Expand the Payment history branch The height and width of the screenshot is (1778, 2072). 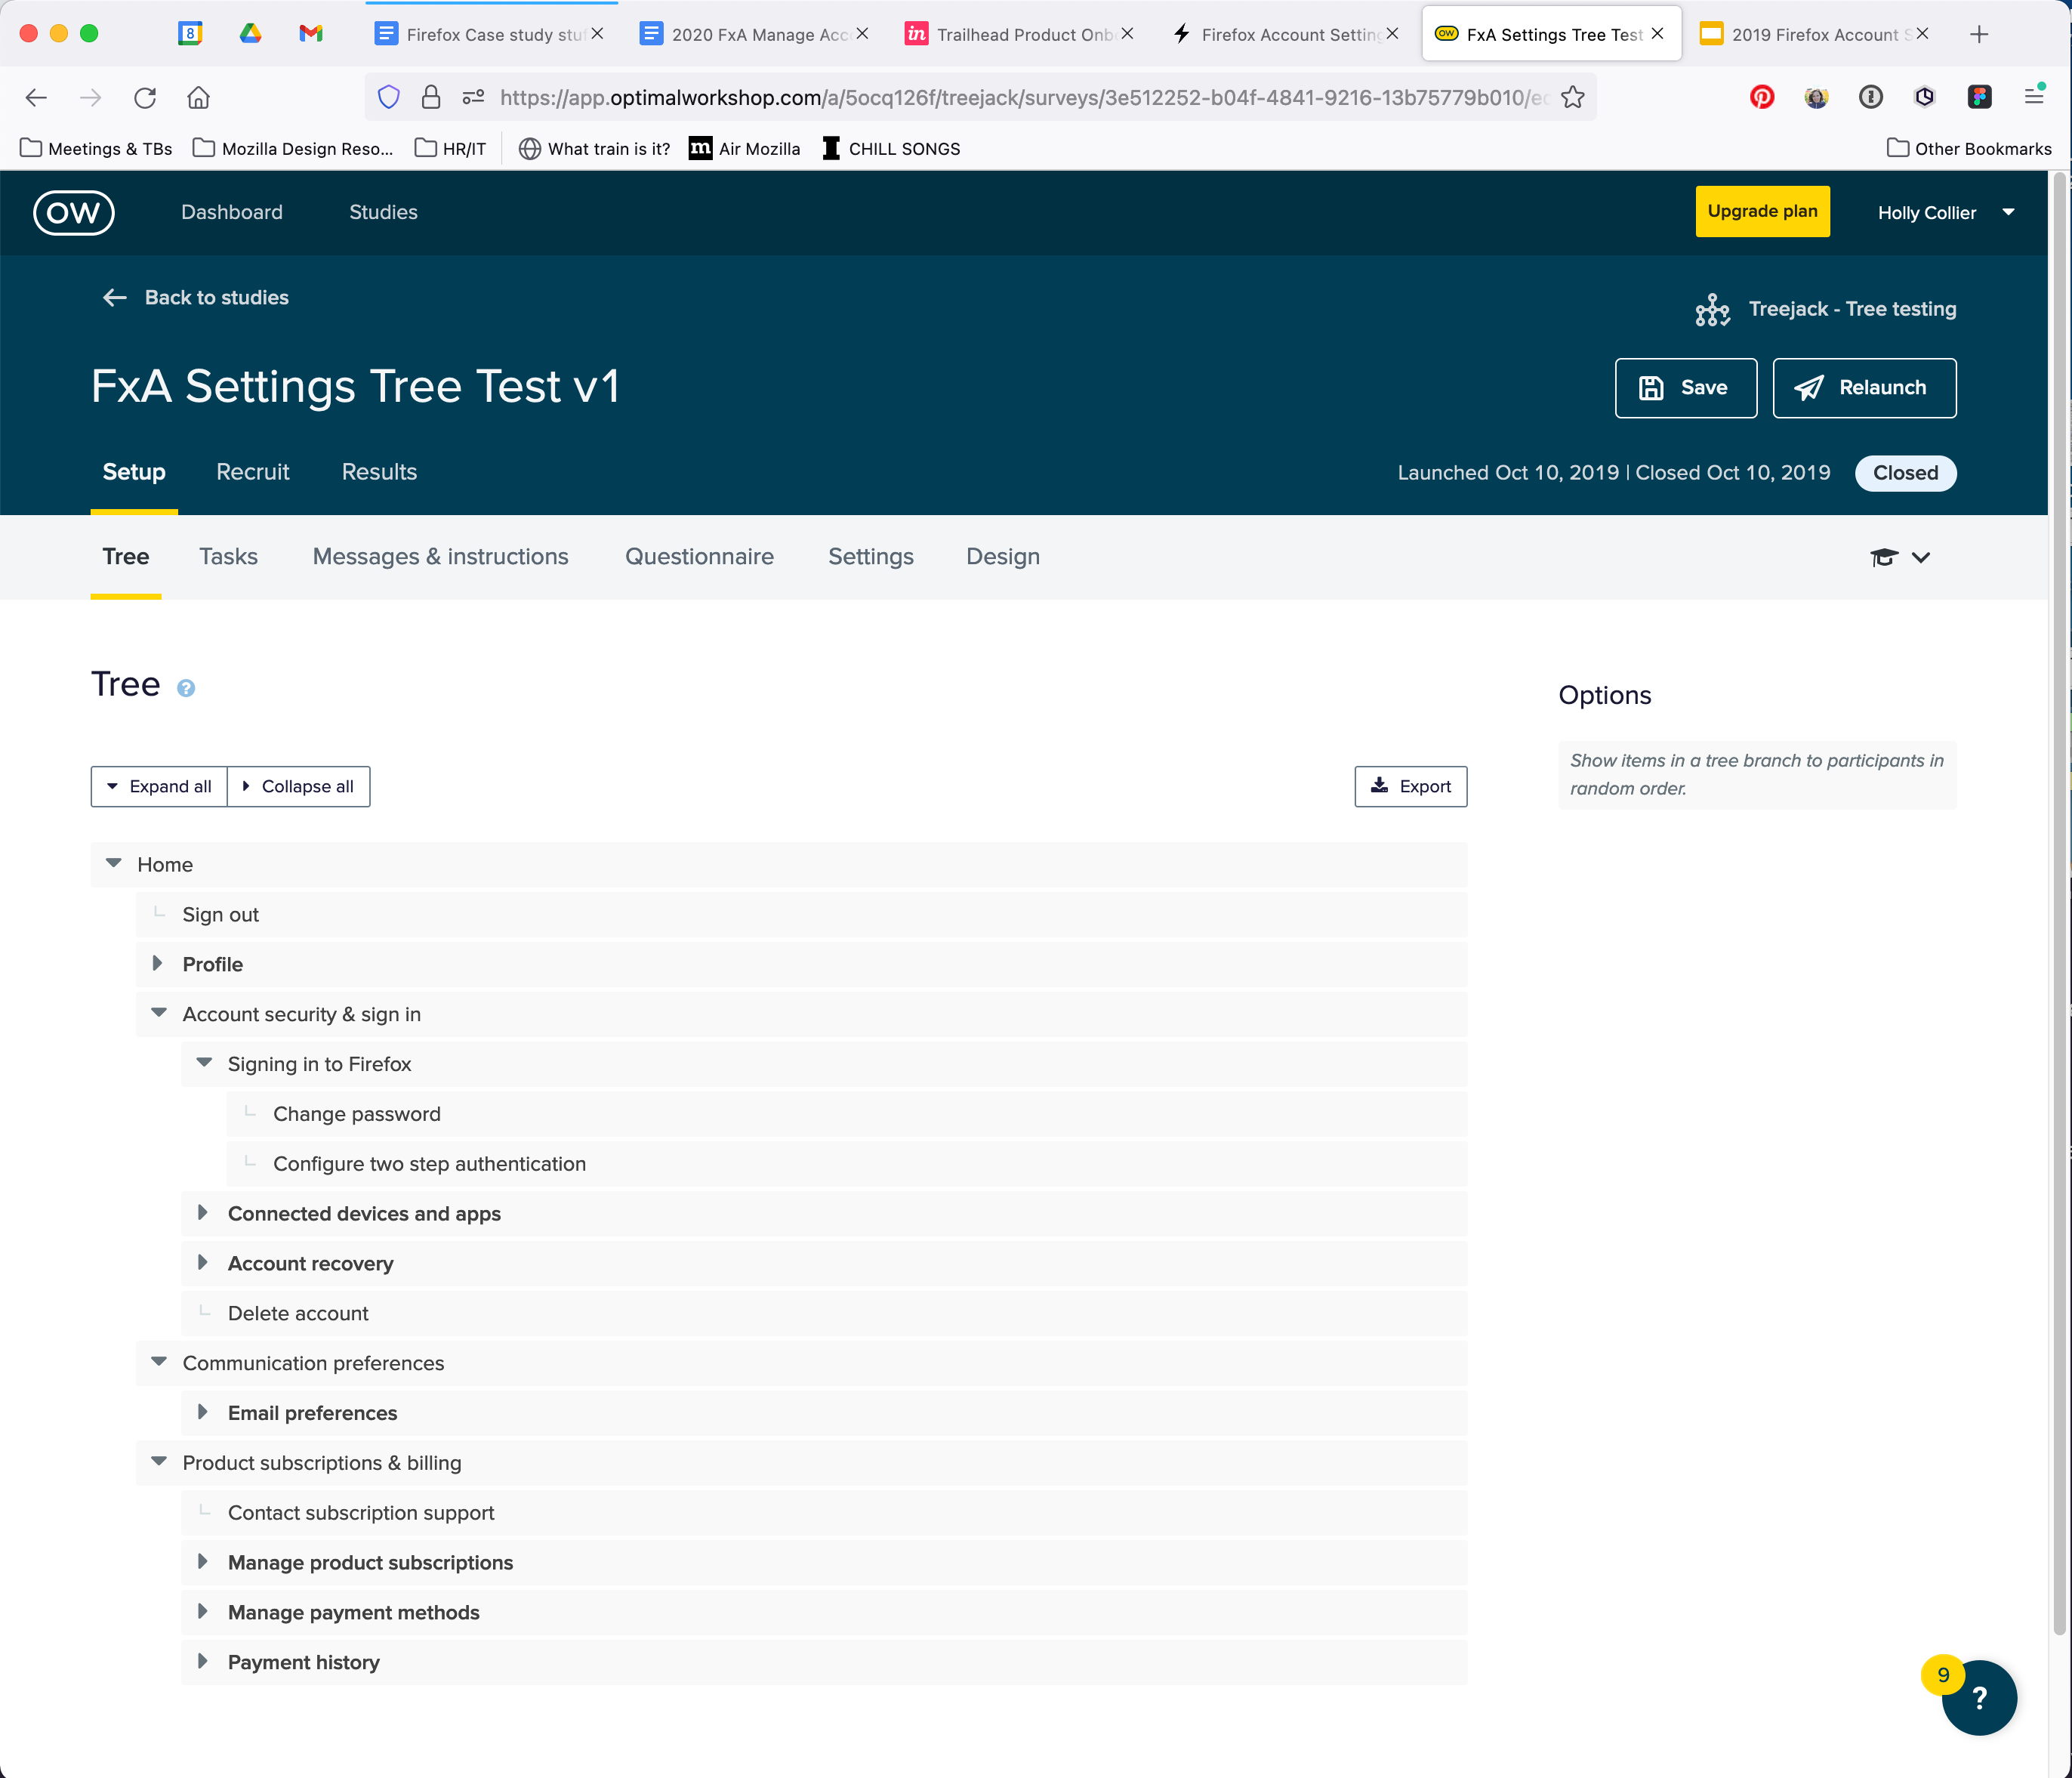[203, 1661]
